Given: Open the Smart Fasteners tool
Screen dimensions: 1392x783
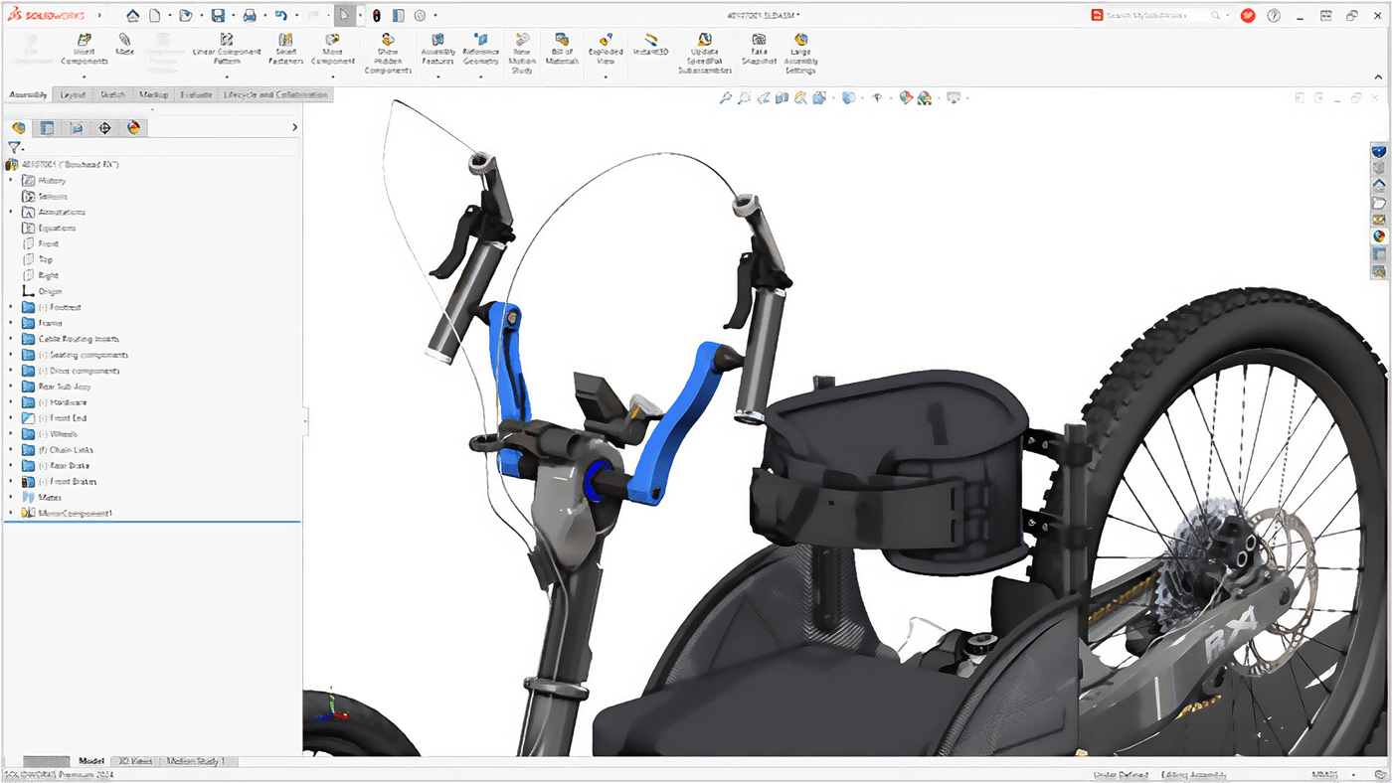Looking at the screenshot, I should 285,49.
